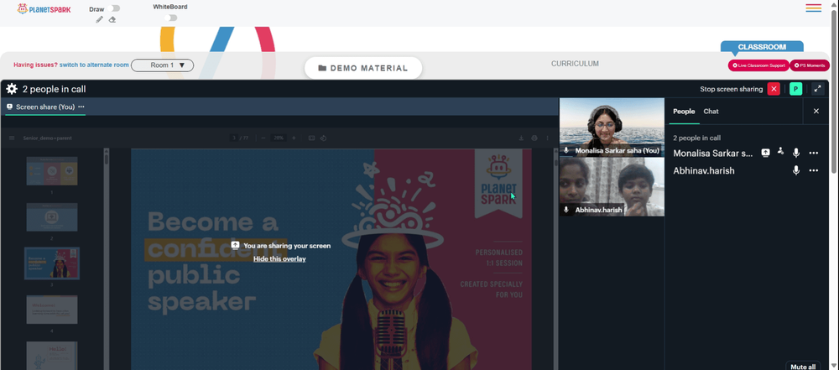This screenshot has height=370, width=839.
Task: Click the green P profile badge
Action: (795, 89)
